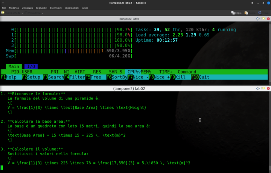Click the Vista divisa split icon
The image size is (271, 173).
(33, 13)
